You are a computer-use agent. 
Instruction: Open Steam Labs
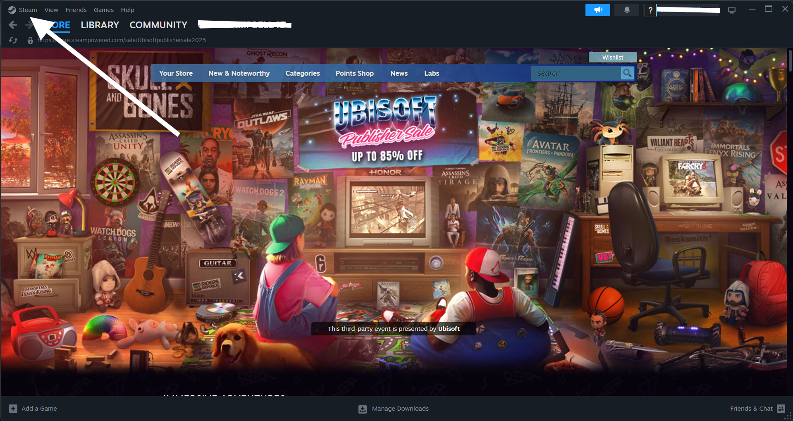point(432,73)
